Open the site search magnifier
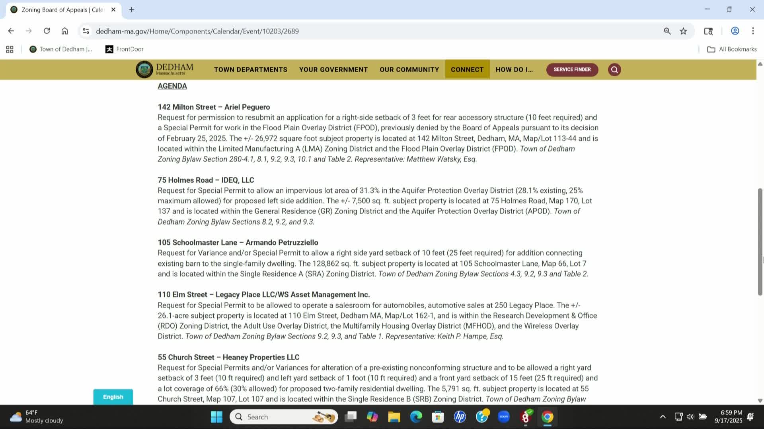Image resolution: width=764 pixels, height=429 pixels. click(x=614, y=70)
